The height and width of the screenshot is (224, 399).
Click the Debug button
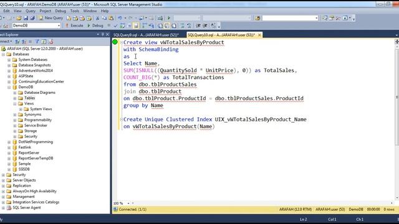pyautogui.click(x=95, y=26)
